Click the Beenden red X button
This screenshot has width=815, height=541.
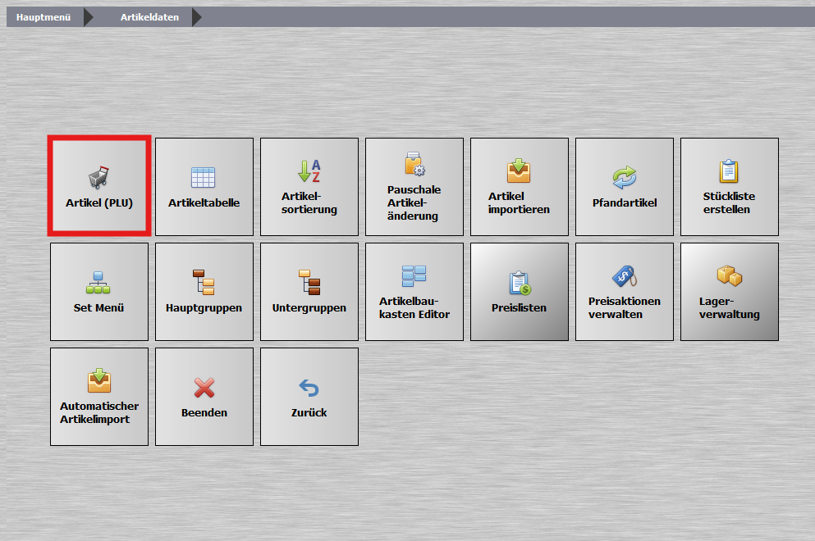204,397
